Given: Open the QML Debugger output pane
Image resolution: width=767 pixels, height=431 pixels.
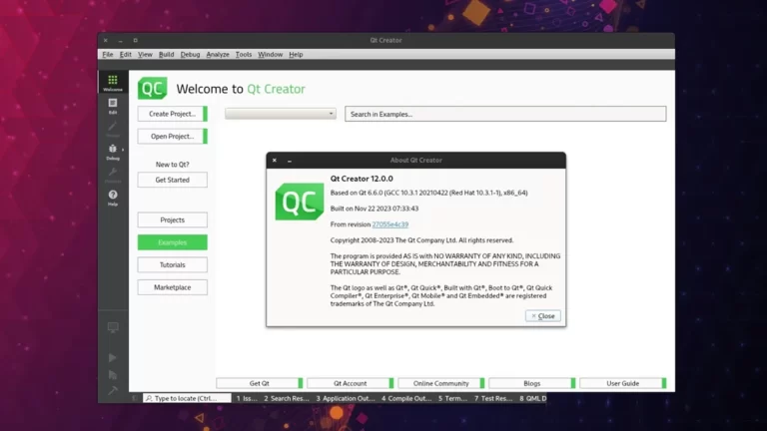Looking at the screenshot, I should (532, 398).
